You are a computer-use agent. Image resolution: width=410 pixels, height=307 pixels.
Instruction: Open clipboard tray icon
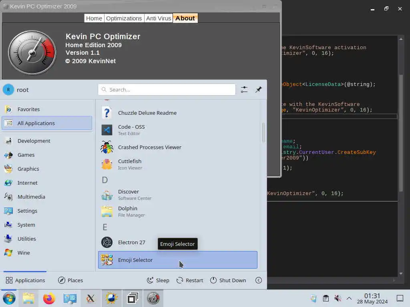coord(326,298)
